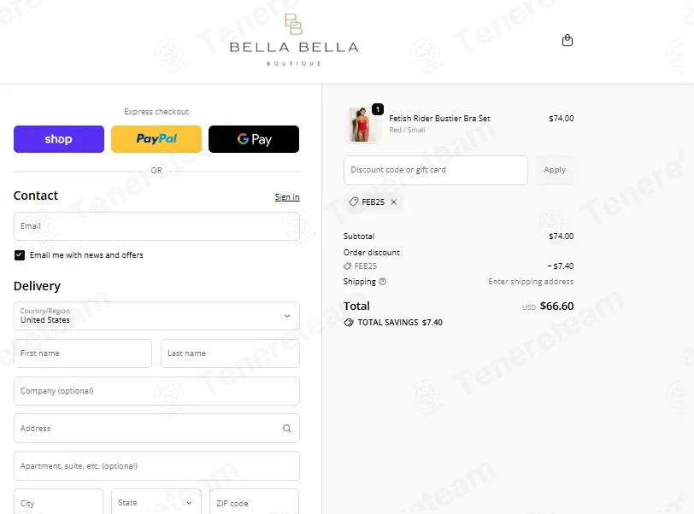Focus the Email input field
Screen dimensions: 694x514
(156, 226)
